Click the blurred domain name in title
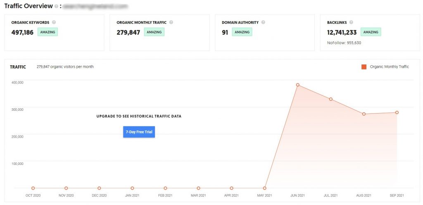The width and height of the screenshot is (423, 205). tap(95, 7)
